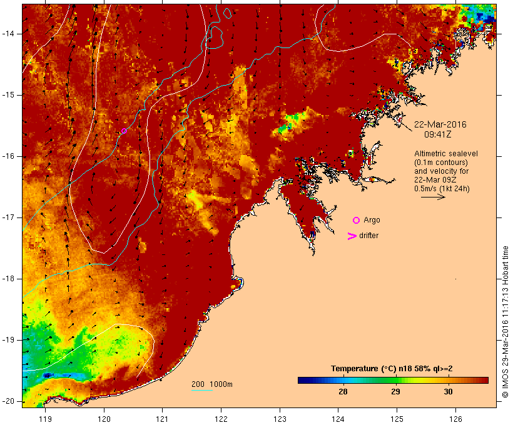This screenshot has width=513, height=425.
Task: Click the 'drifter' legend label
Action: click(x=368, y=236)
